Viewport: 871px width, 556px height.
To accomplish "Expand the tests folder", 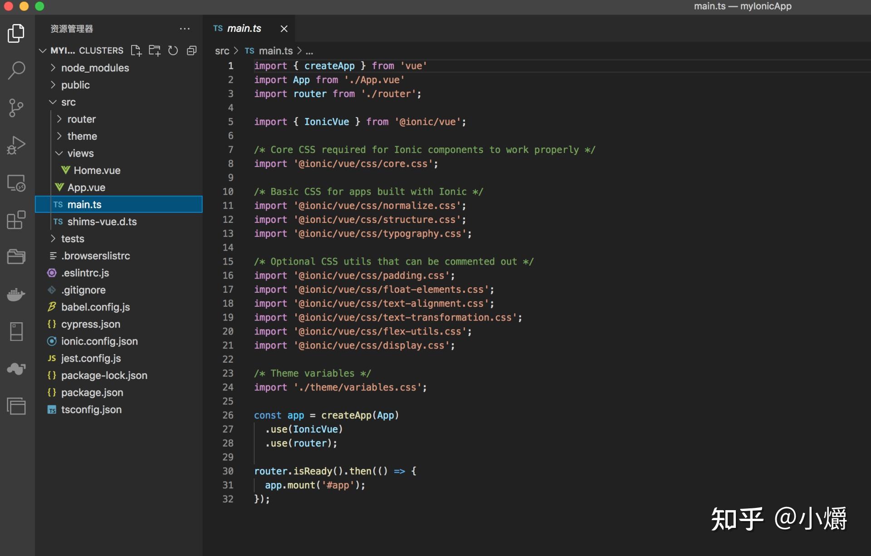I will (x=119, y=239).
